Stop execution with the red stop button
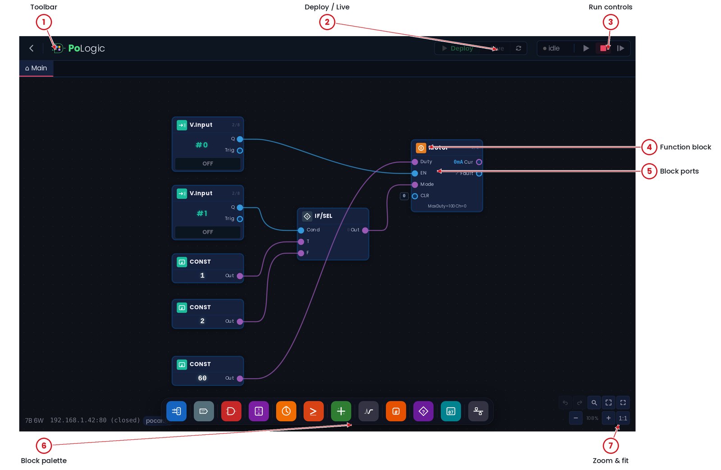 [x=603, y=48]
